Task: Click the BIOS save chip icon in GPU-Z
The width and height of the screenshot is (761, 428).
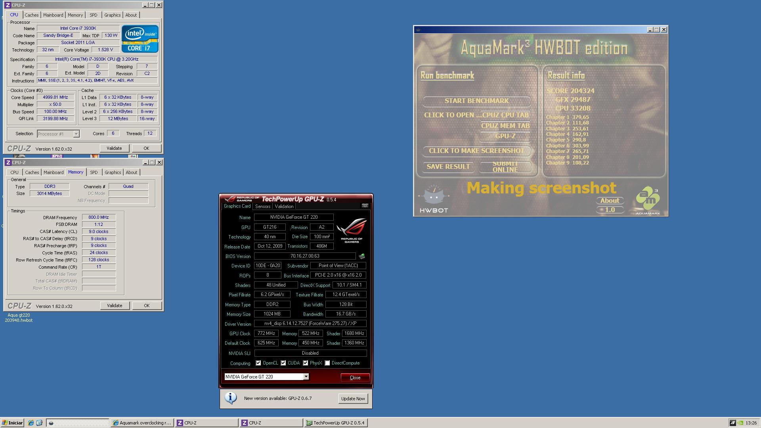Action: [x=361, y=256]
